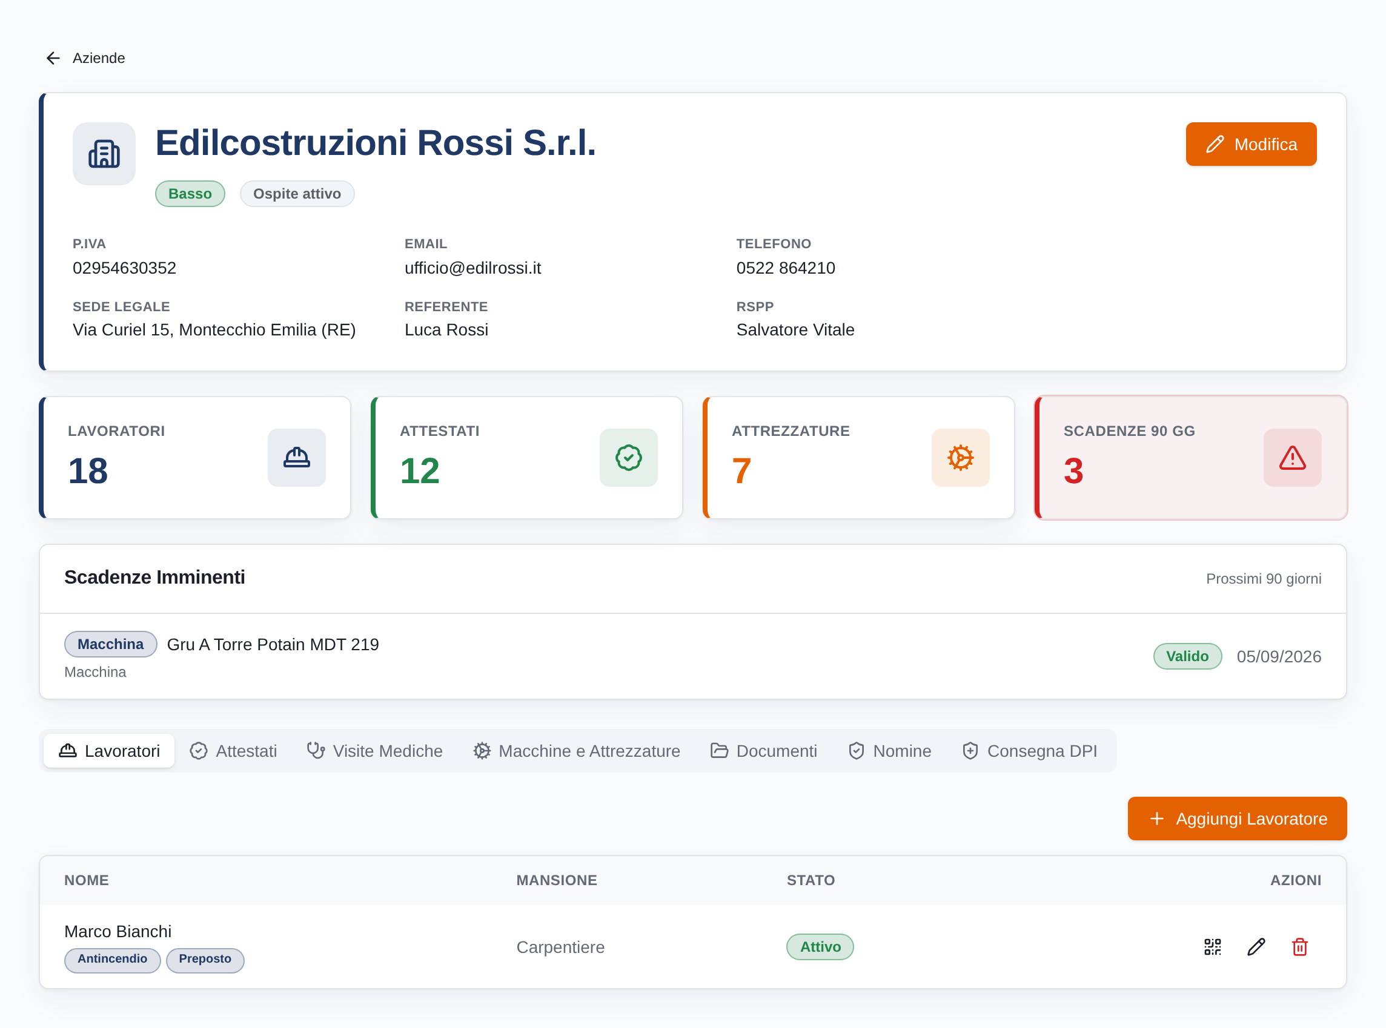Click the Macchina tag in Scadenze Imminenti
The height and width of the screenshot is (1028, 1386).
(x=110, y=644)
